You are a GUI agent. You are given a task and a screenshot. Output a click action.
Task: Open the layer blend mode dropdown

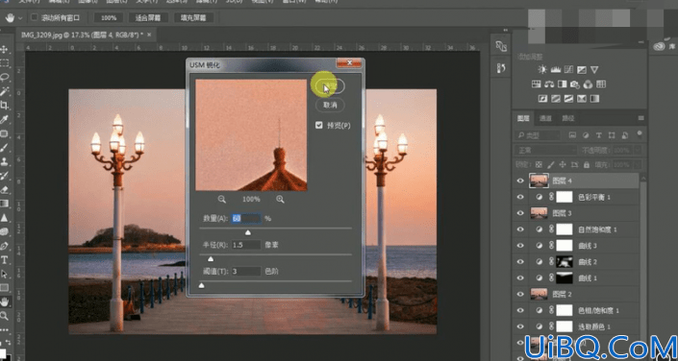tap(545, 151)
